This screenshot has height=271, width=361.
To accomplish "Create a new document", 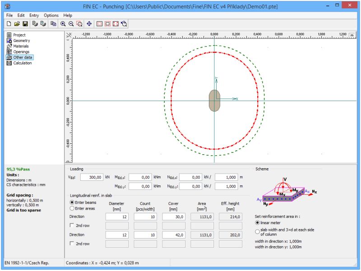I will click(9, 23).
